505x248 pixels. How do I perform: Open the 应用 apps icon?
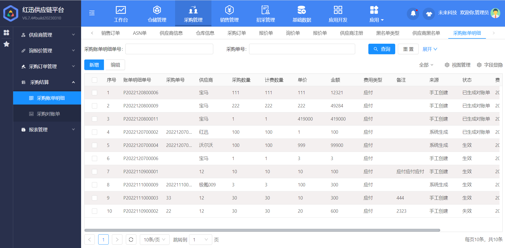pos(374,10)
